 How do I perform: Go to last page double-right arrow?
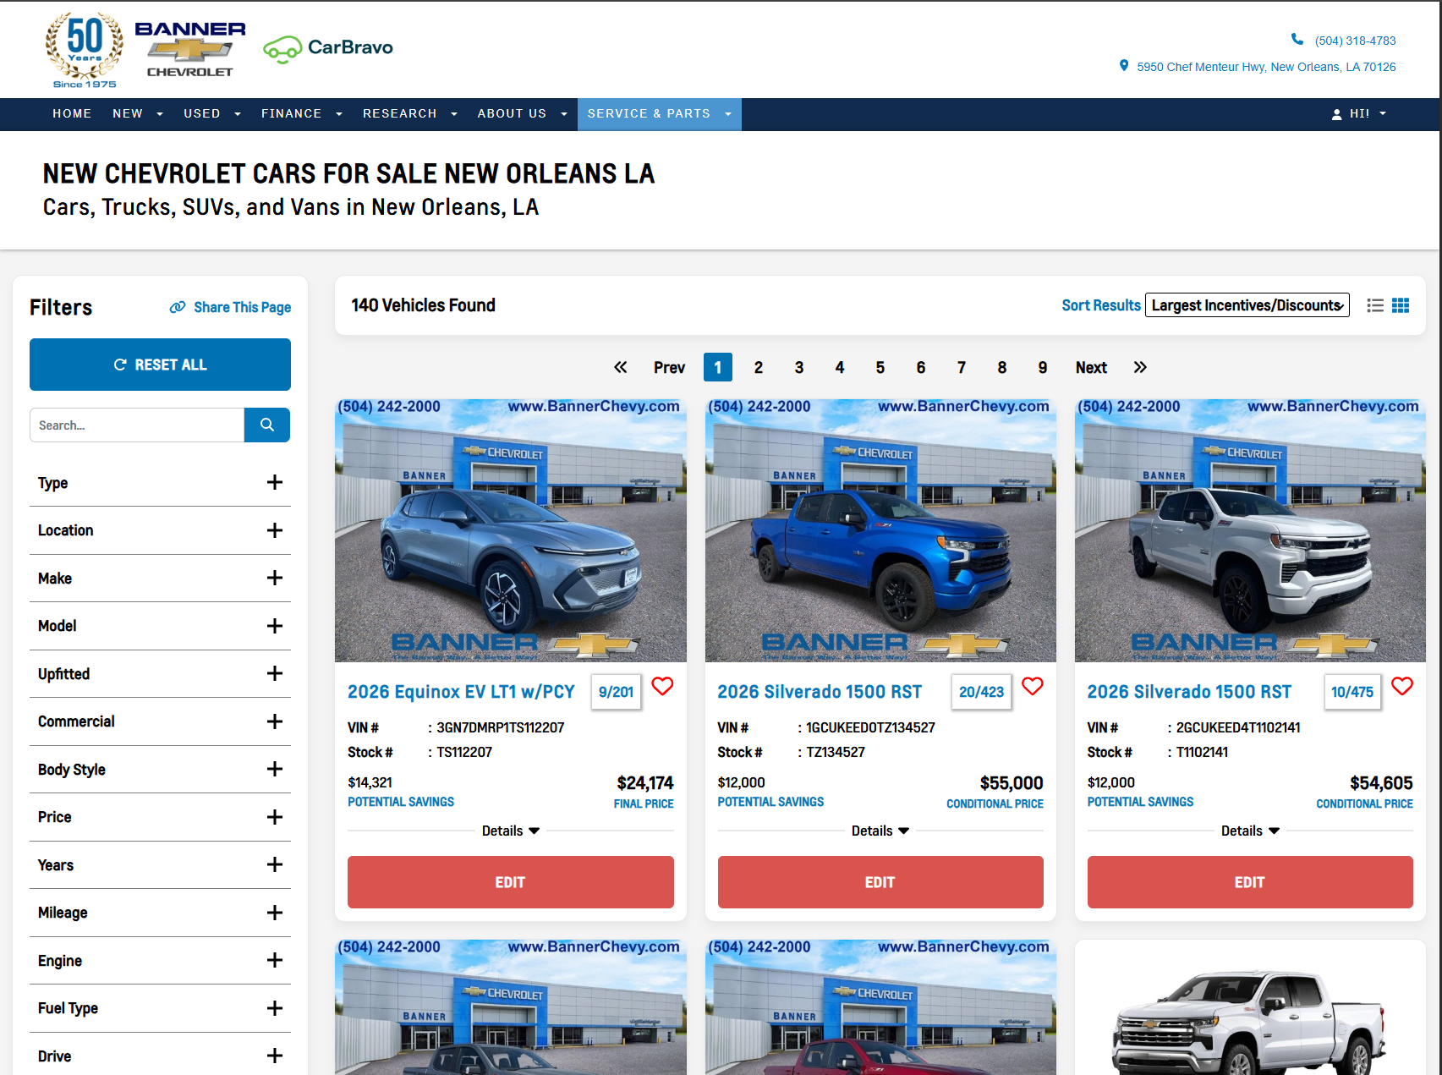[x=1140, y=367]
